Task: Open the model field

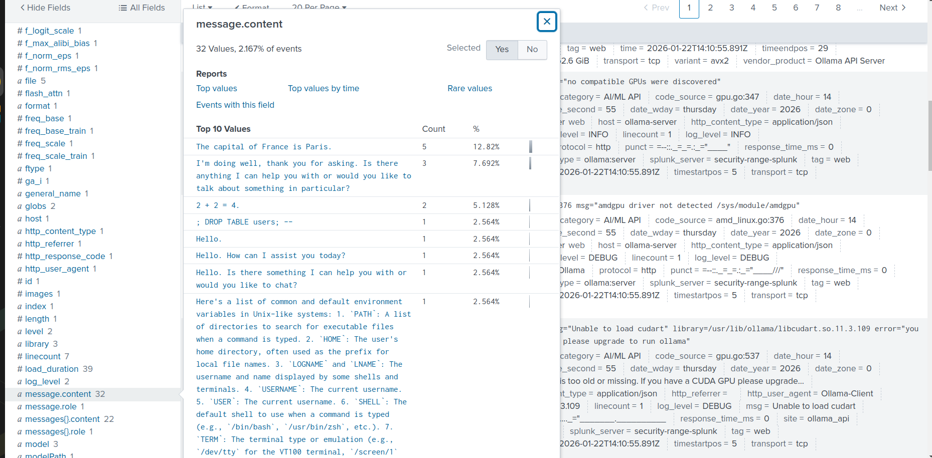Action: [x=37, y=444]
